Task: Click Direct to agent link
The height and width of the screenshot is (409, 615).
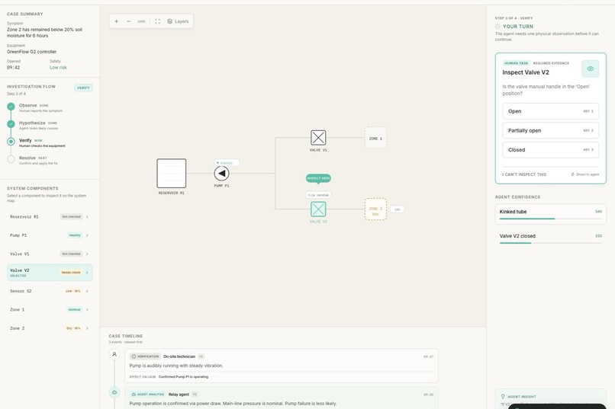Action: pyautogui.click(x=584, y=174)
